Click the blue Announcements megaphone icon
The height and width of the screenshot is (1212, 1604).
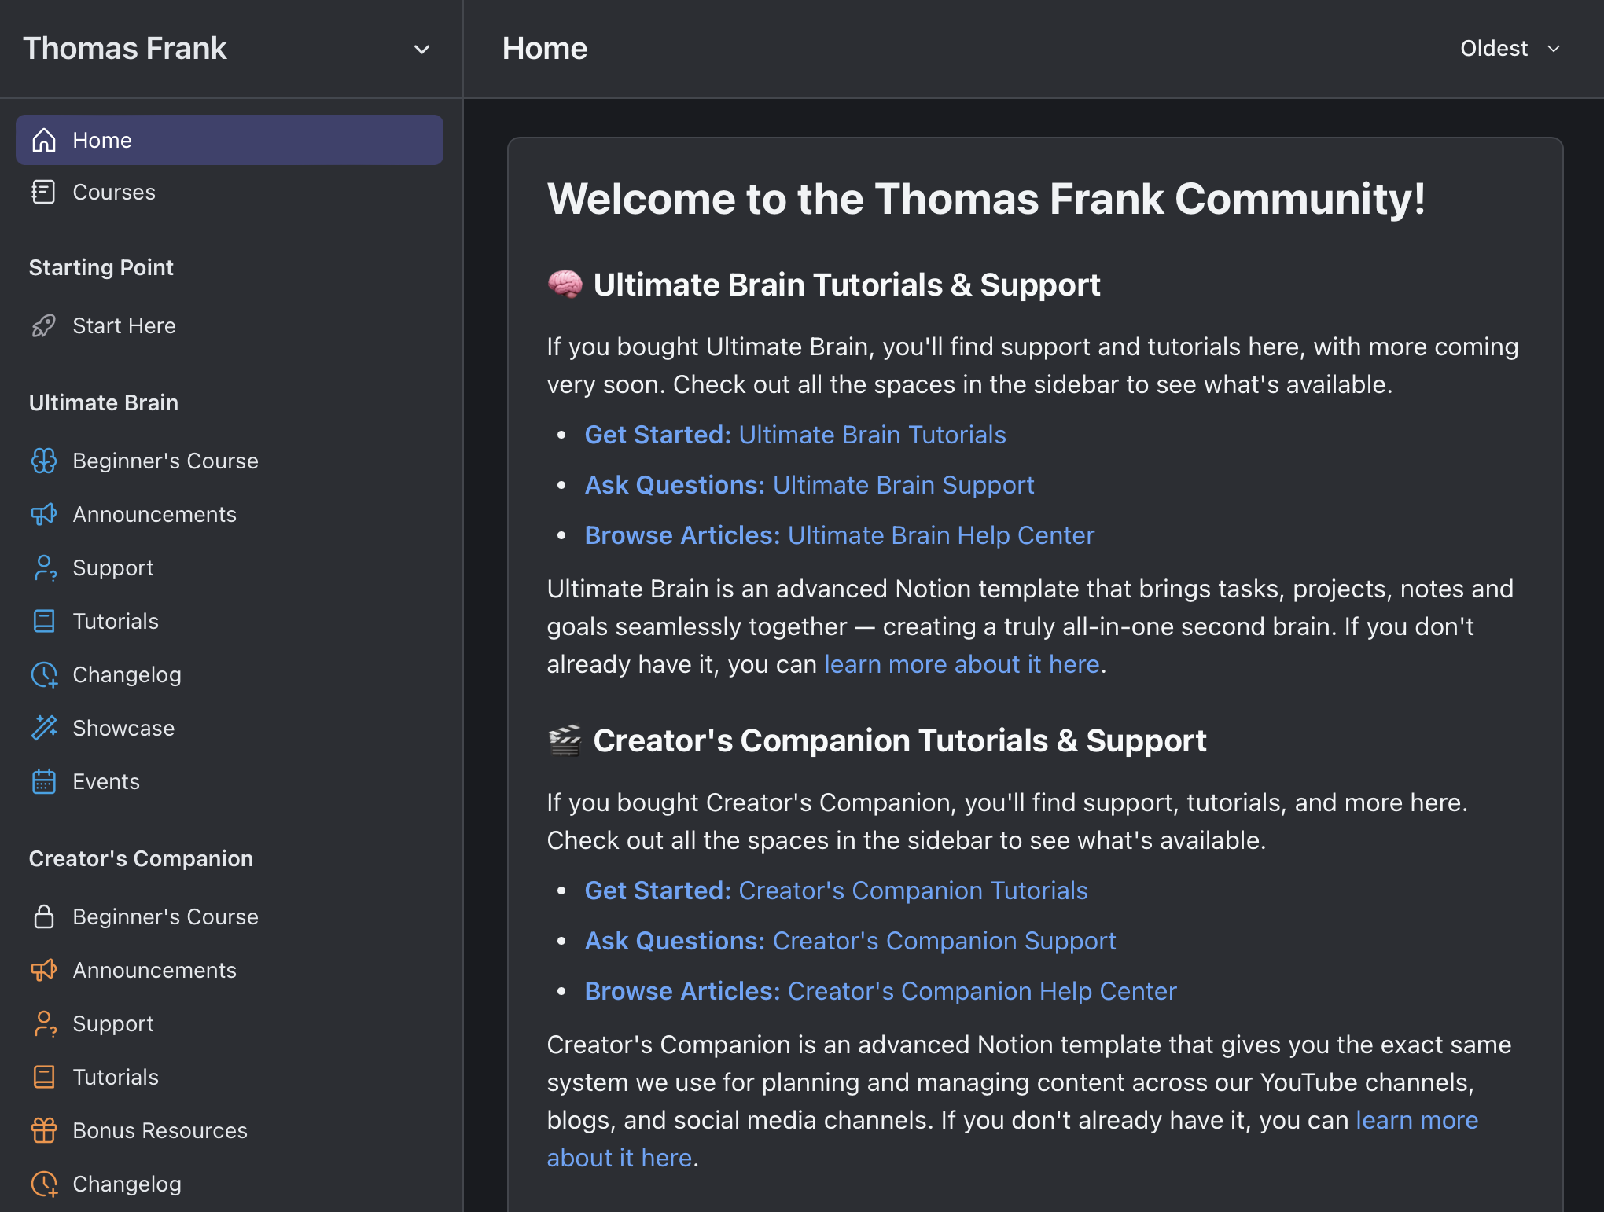(x=44, y=514)
